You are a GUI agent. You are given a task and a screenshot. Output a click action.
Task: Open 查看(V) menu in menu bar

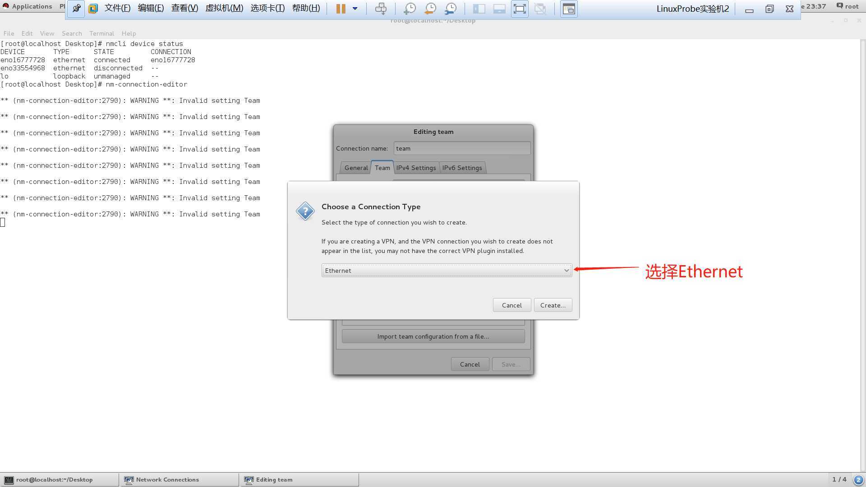click(x=184, y=8)
